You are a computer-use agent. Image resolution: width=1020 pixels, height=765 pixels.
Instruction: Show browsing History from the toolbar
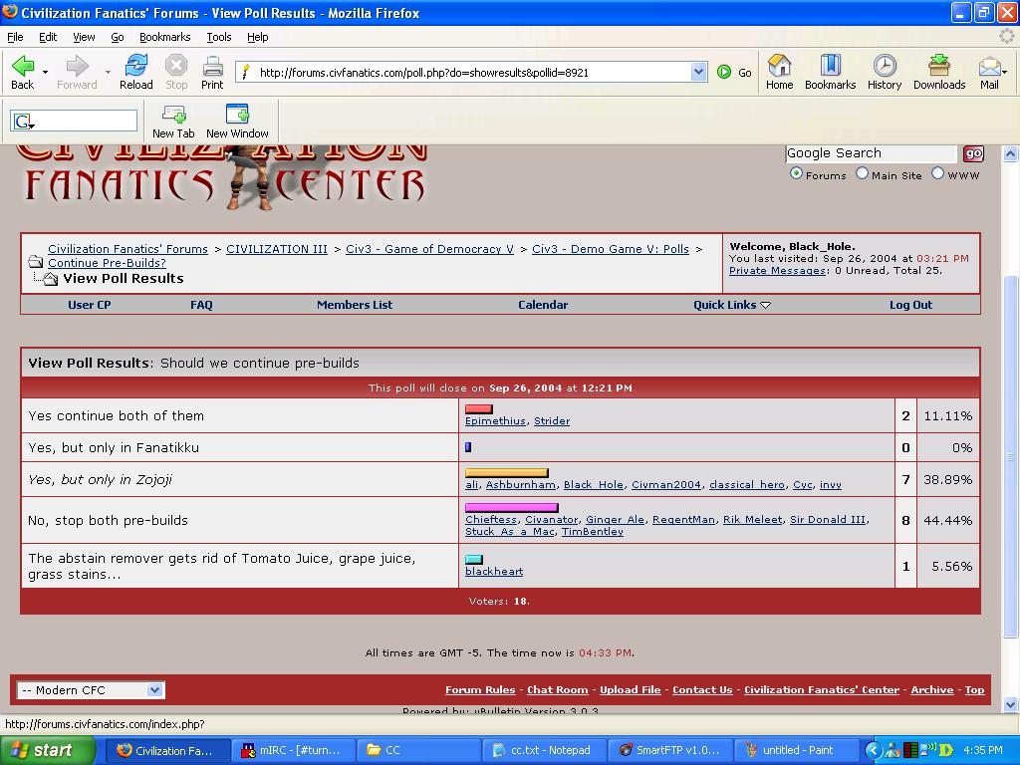pyautogui.click(x=885, y=65)
